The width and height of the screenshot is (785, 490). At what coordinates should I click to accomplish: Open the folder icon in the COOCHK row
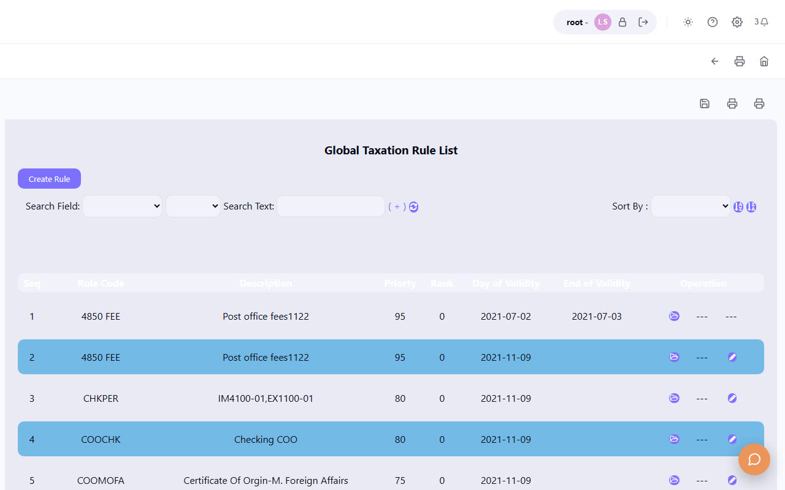(x=674, y=439)
